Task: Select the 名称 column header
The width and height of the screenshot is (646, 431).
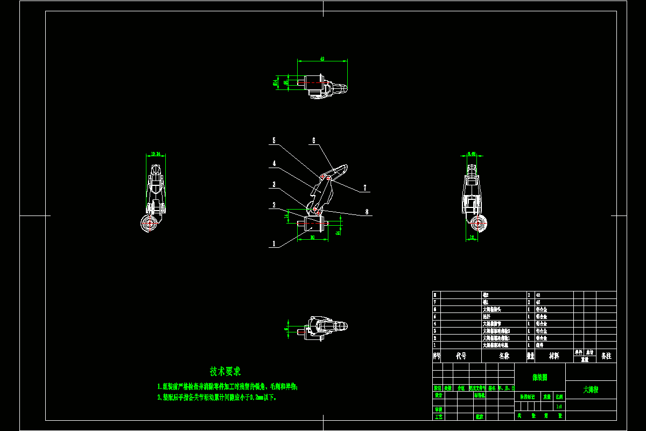Action: (504, 356)
